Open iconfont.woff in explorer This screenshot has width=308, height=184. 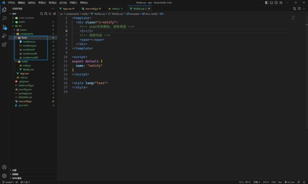click(x=30, y=54)
